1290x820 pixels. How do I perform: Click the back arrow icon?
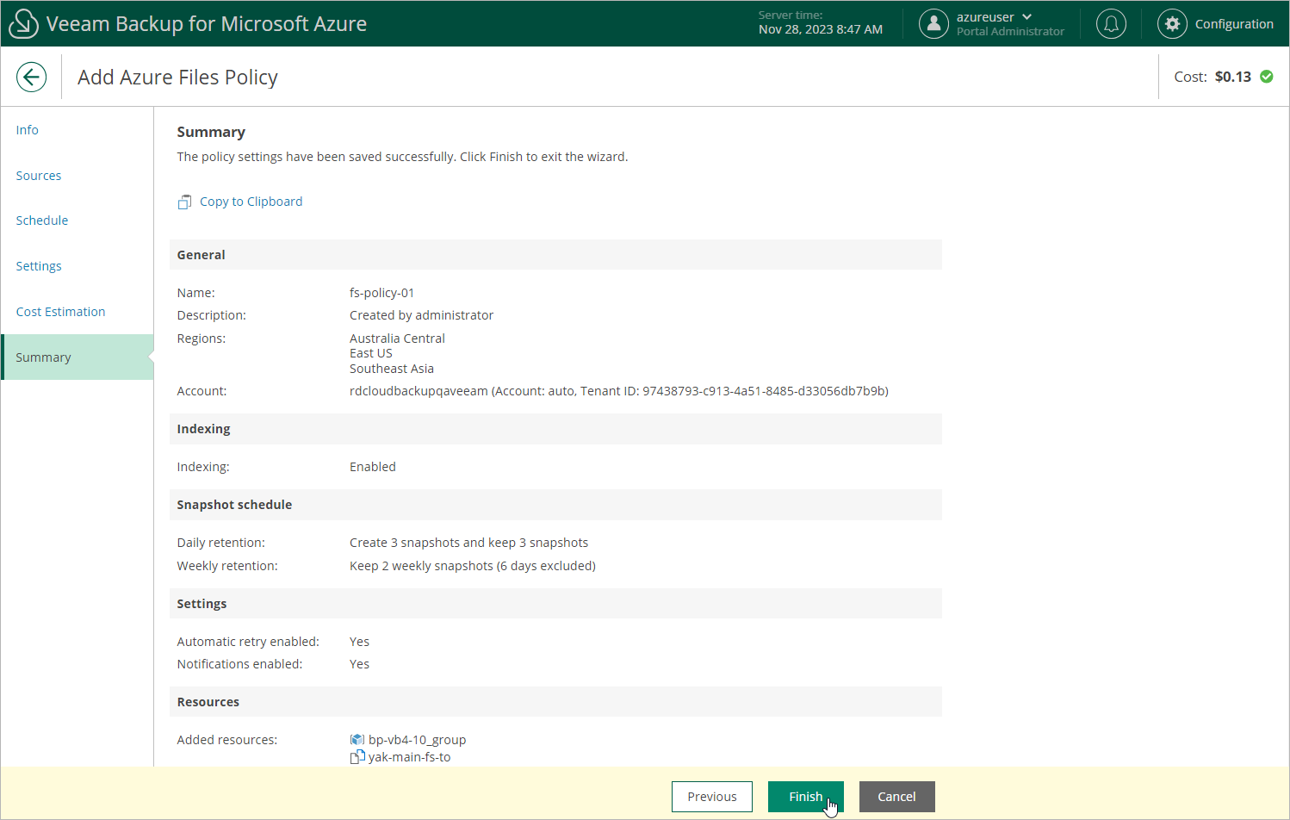coord(31,77)
